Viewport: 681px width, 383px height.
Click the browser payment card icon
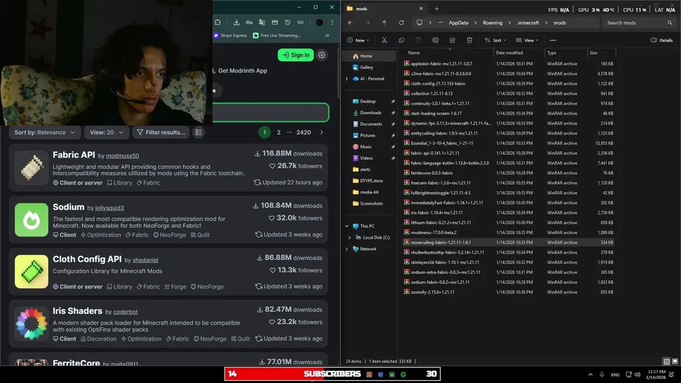point(275,22)
